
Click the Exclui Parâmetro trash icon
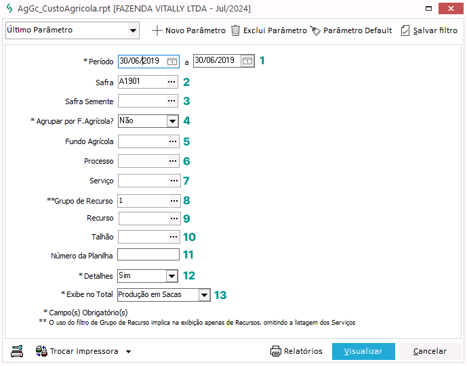pyautogui.click(x=236, y=30)
